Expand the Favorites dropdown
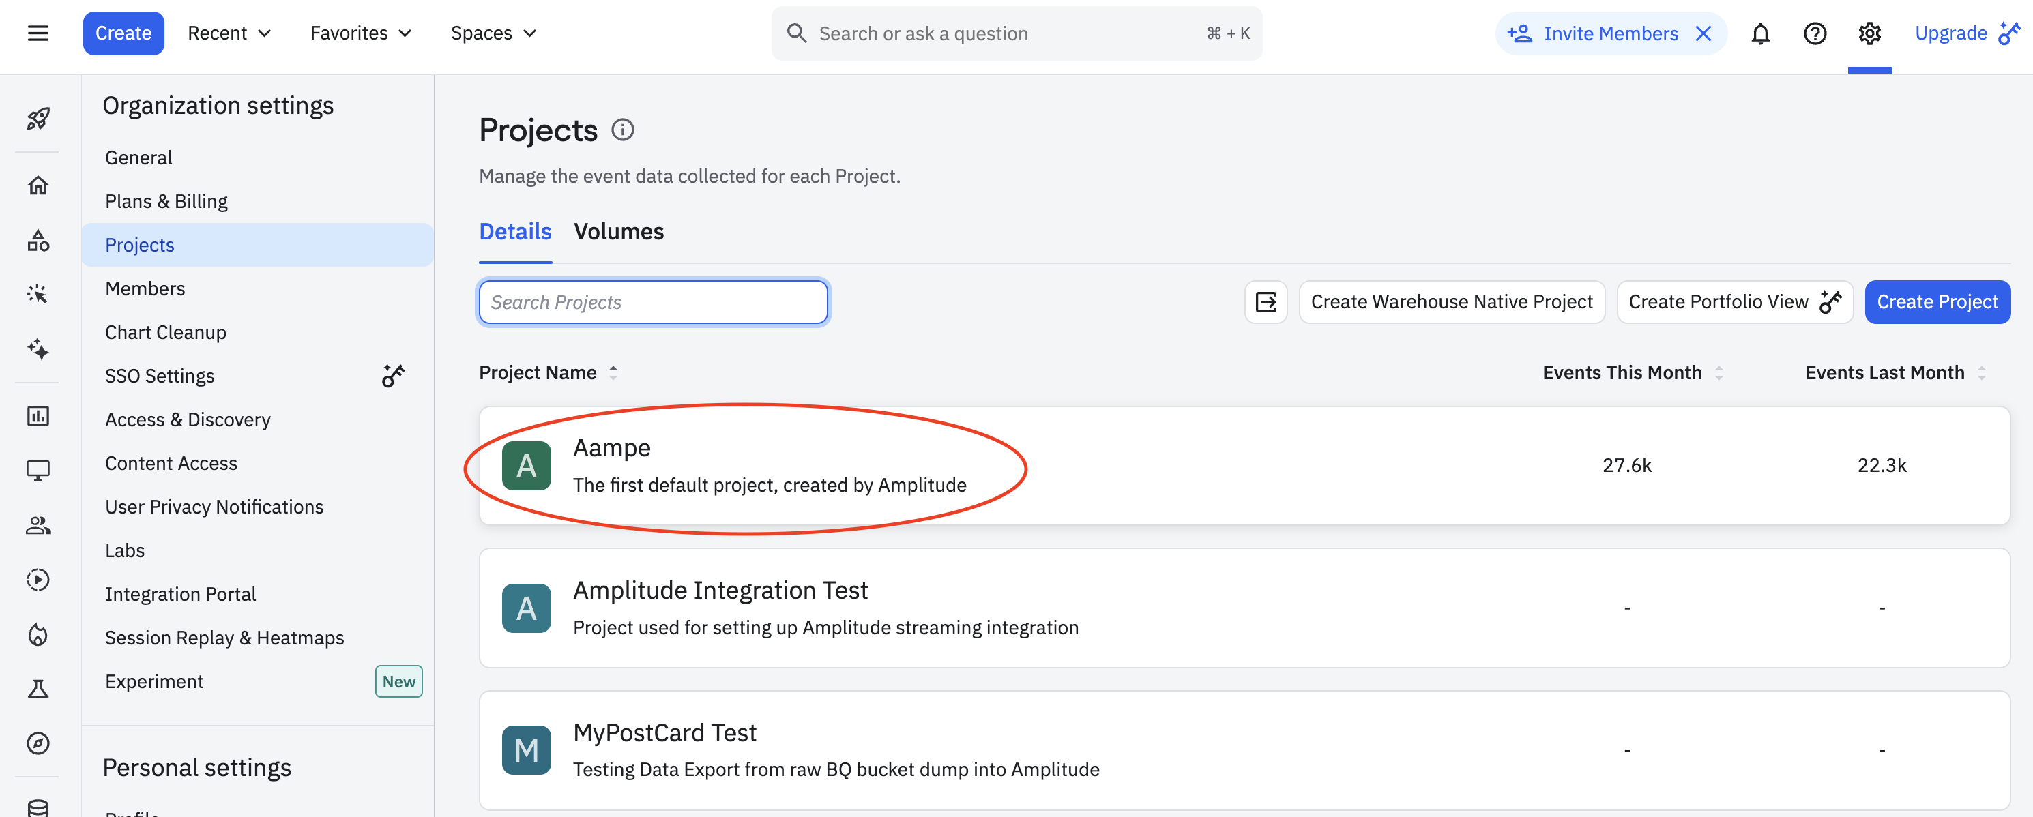Screen dimensions: 2033x817 361,33
